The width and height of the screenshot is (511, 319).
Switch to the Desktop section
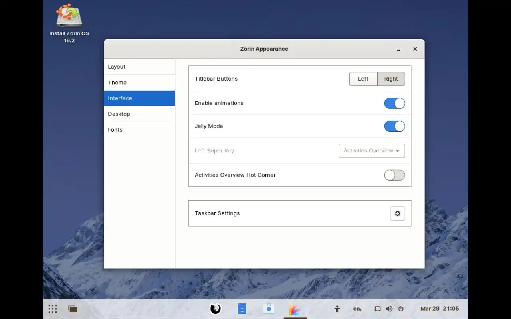tap(139, 114)
